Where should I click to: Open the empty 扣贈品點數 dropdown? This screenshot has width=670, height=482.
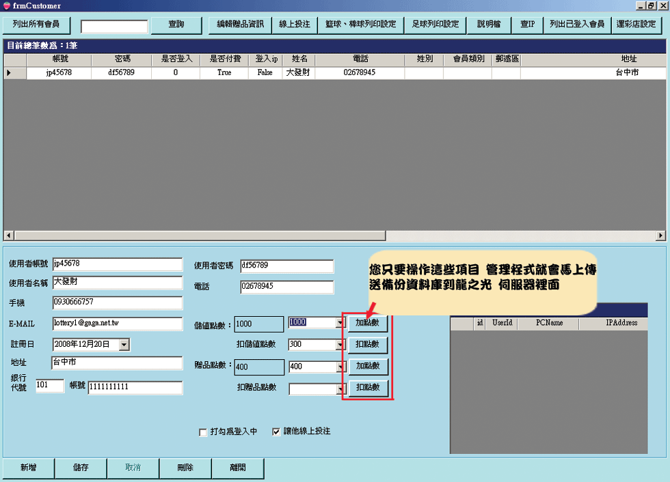tap(340, 389)
